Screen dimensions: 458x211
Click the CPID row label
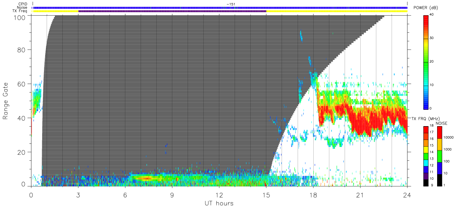coord(23,4)
